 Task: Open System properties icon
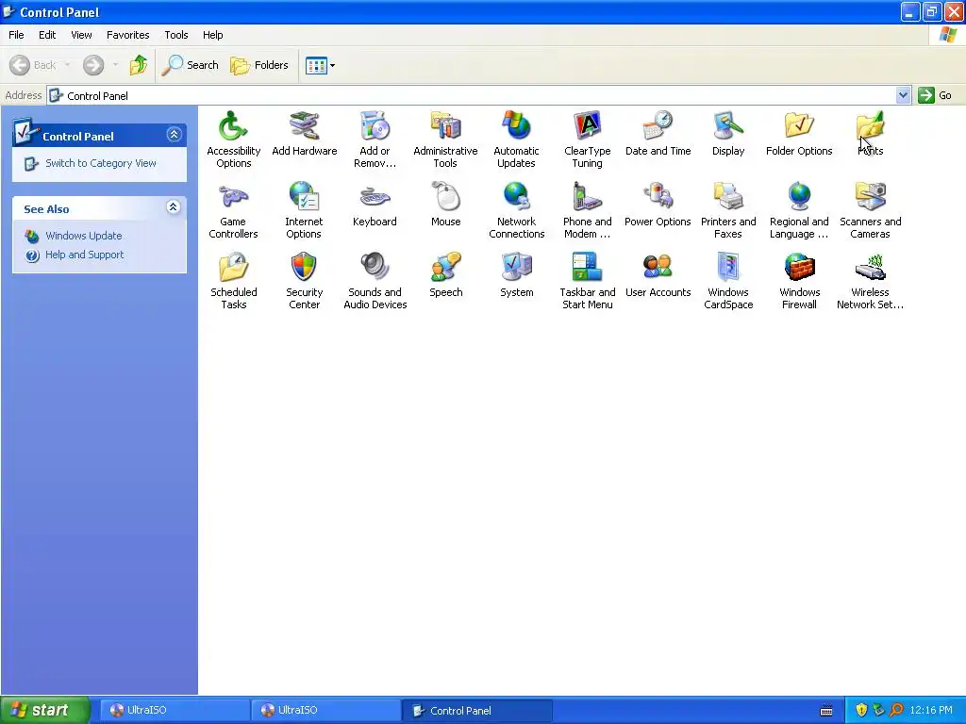[516, 268]
